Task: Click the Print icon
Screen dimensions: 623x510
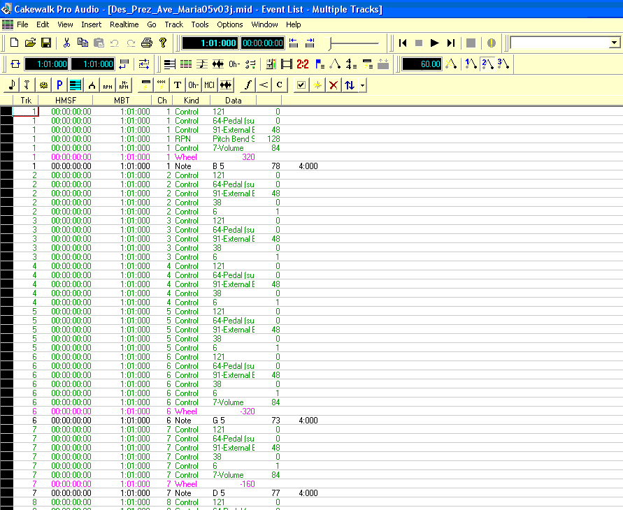Action: pyautogui.click(x=147, y=43)
